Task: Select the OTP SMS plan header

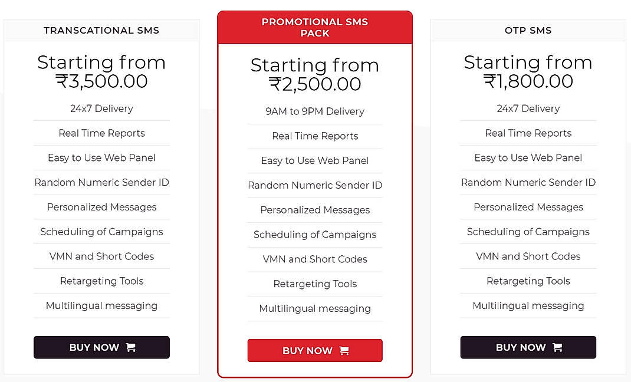Action: 528,30
